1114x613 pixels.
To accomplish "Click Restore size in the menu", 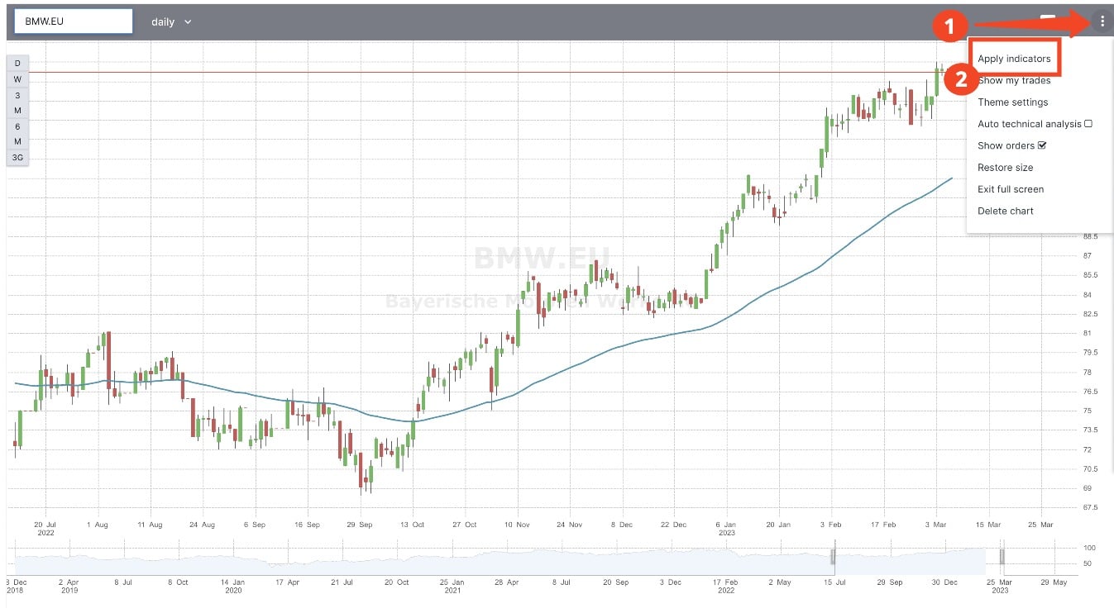I will [x=1005, y=168].
